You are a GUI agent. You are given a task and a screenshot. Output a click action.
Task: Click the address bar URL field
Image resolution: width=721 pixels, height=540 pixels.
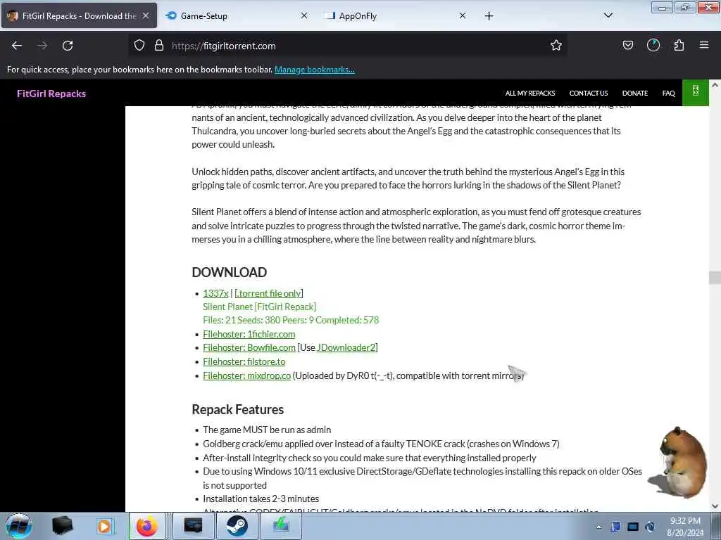click(349, 46)
